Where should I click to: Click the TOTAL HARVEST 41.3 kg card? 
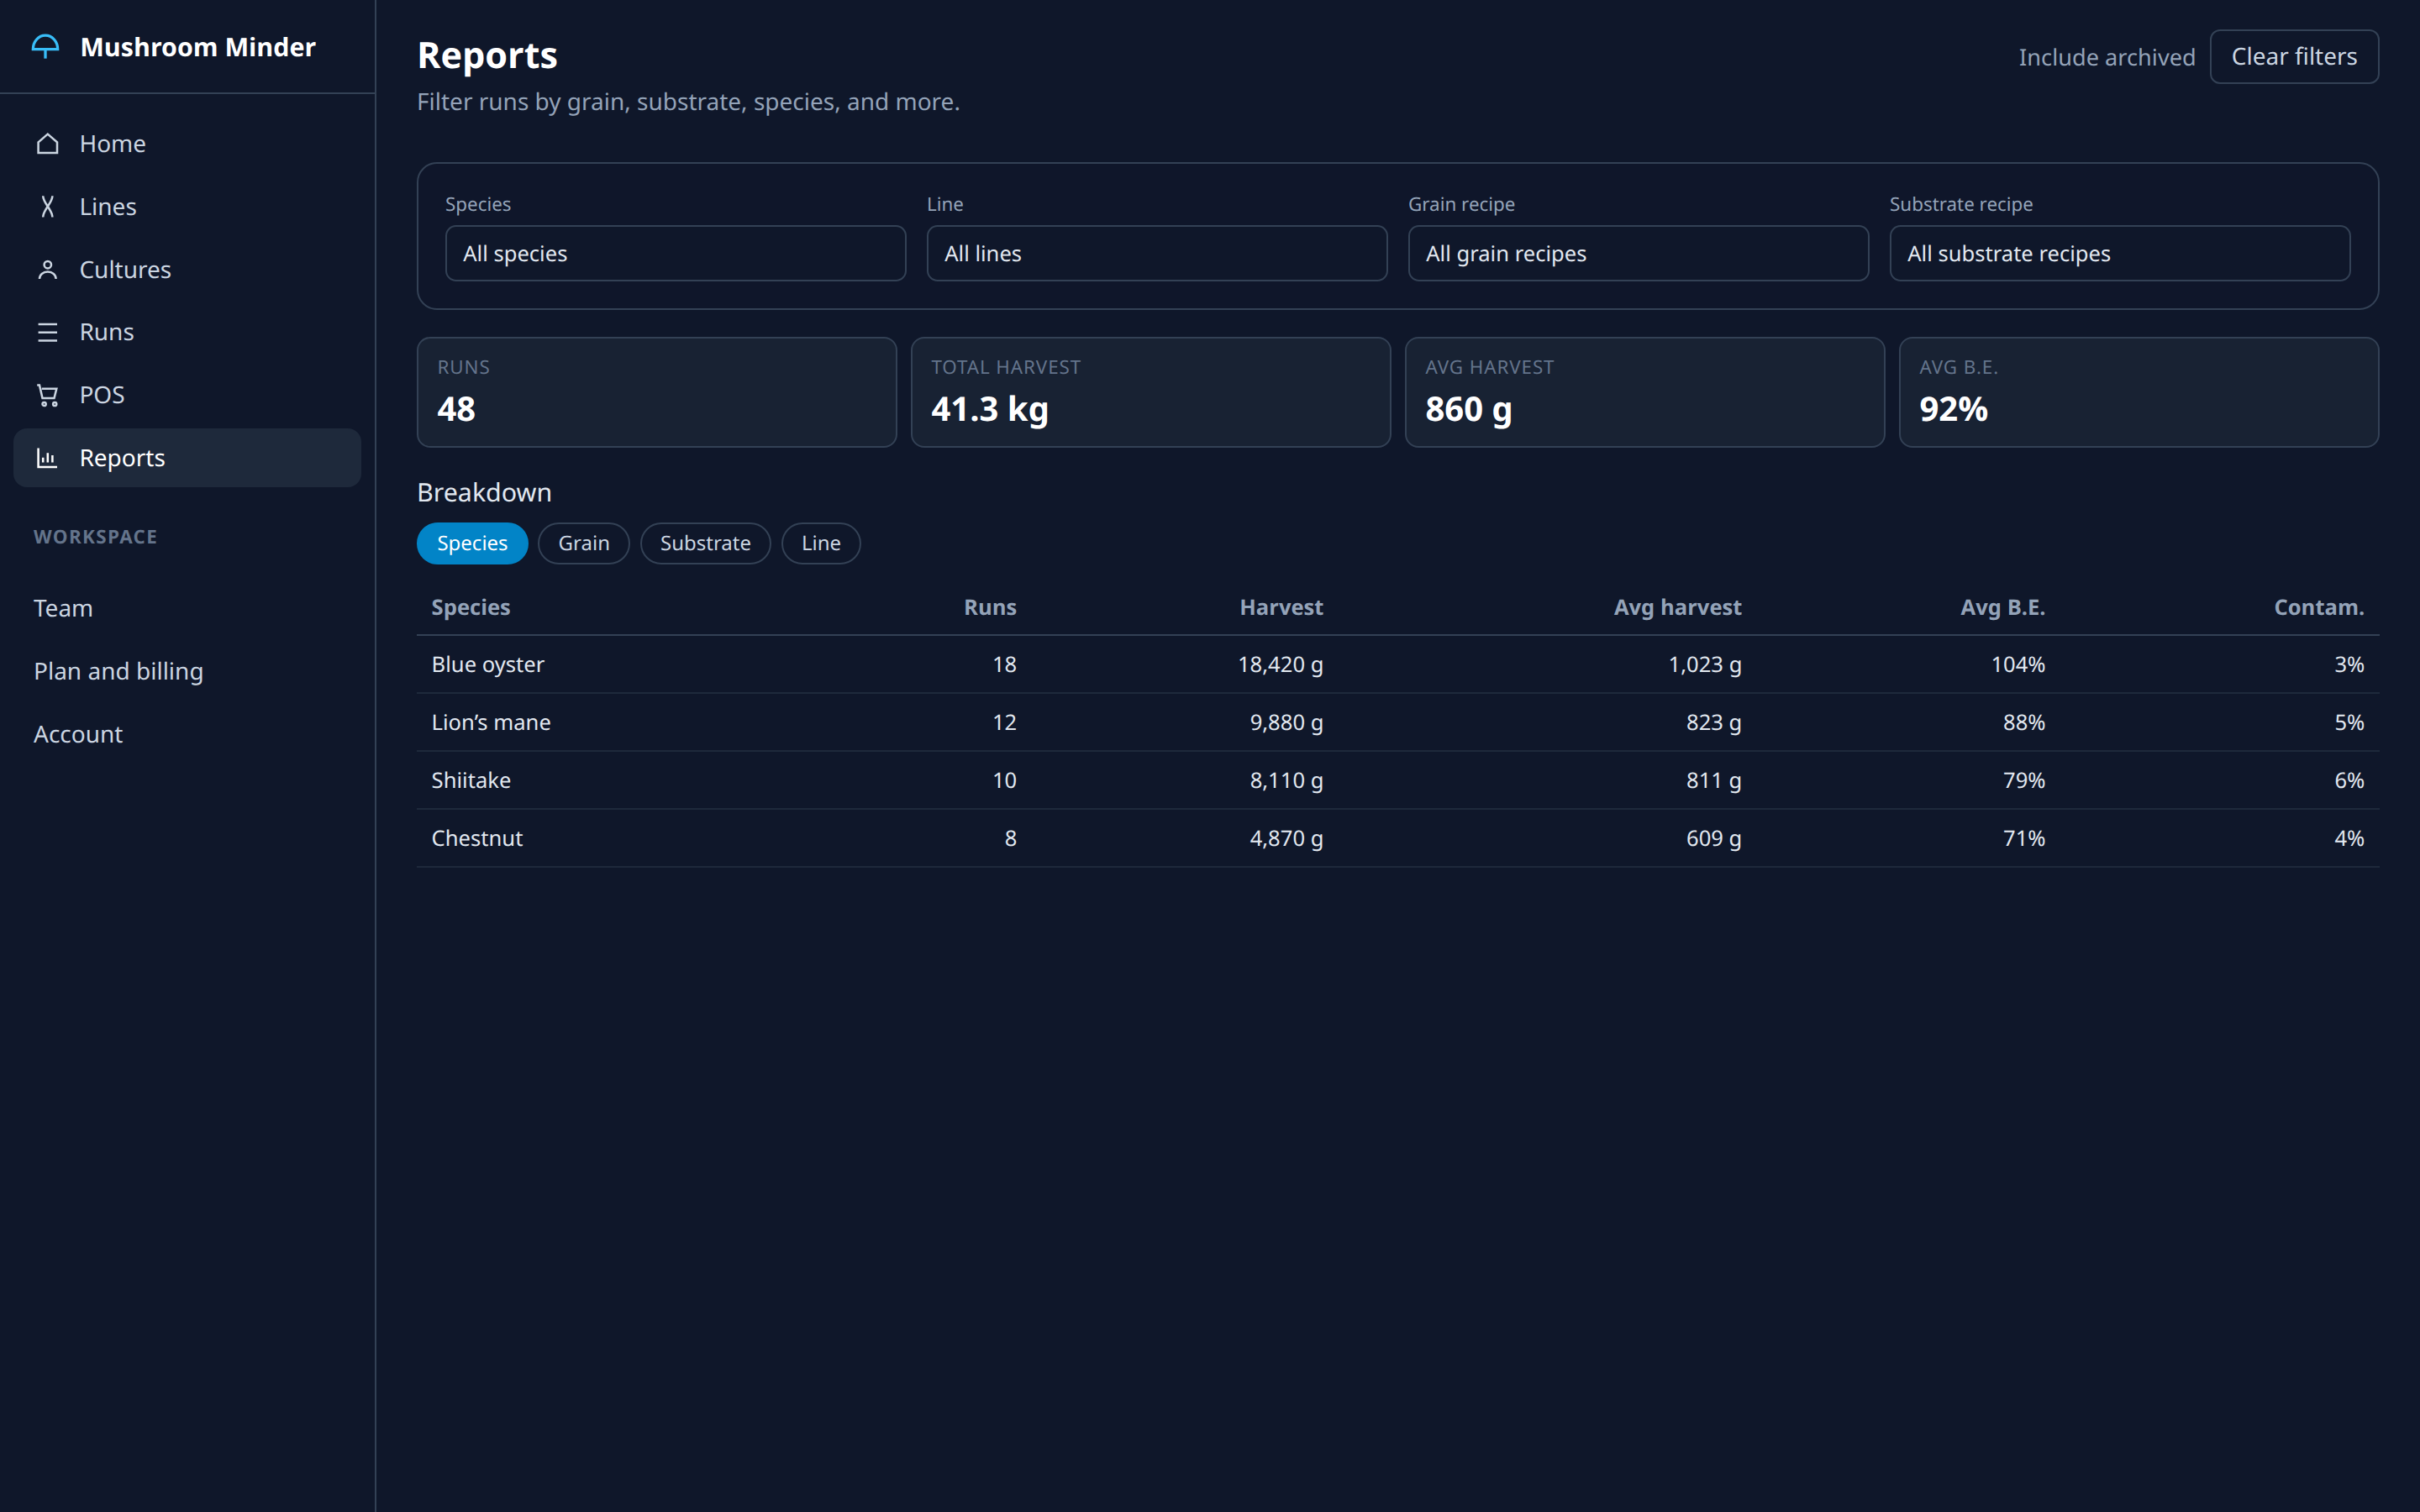click(x=1150, y=392)
